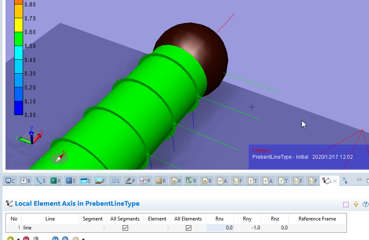Switch to the first C tab
The height and width of the screenshot is (240, 369).
10,181
